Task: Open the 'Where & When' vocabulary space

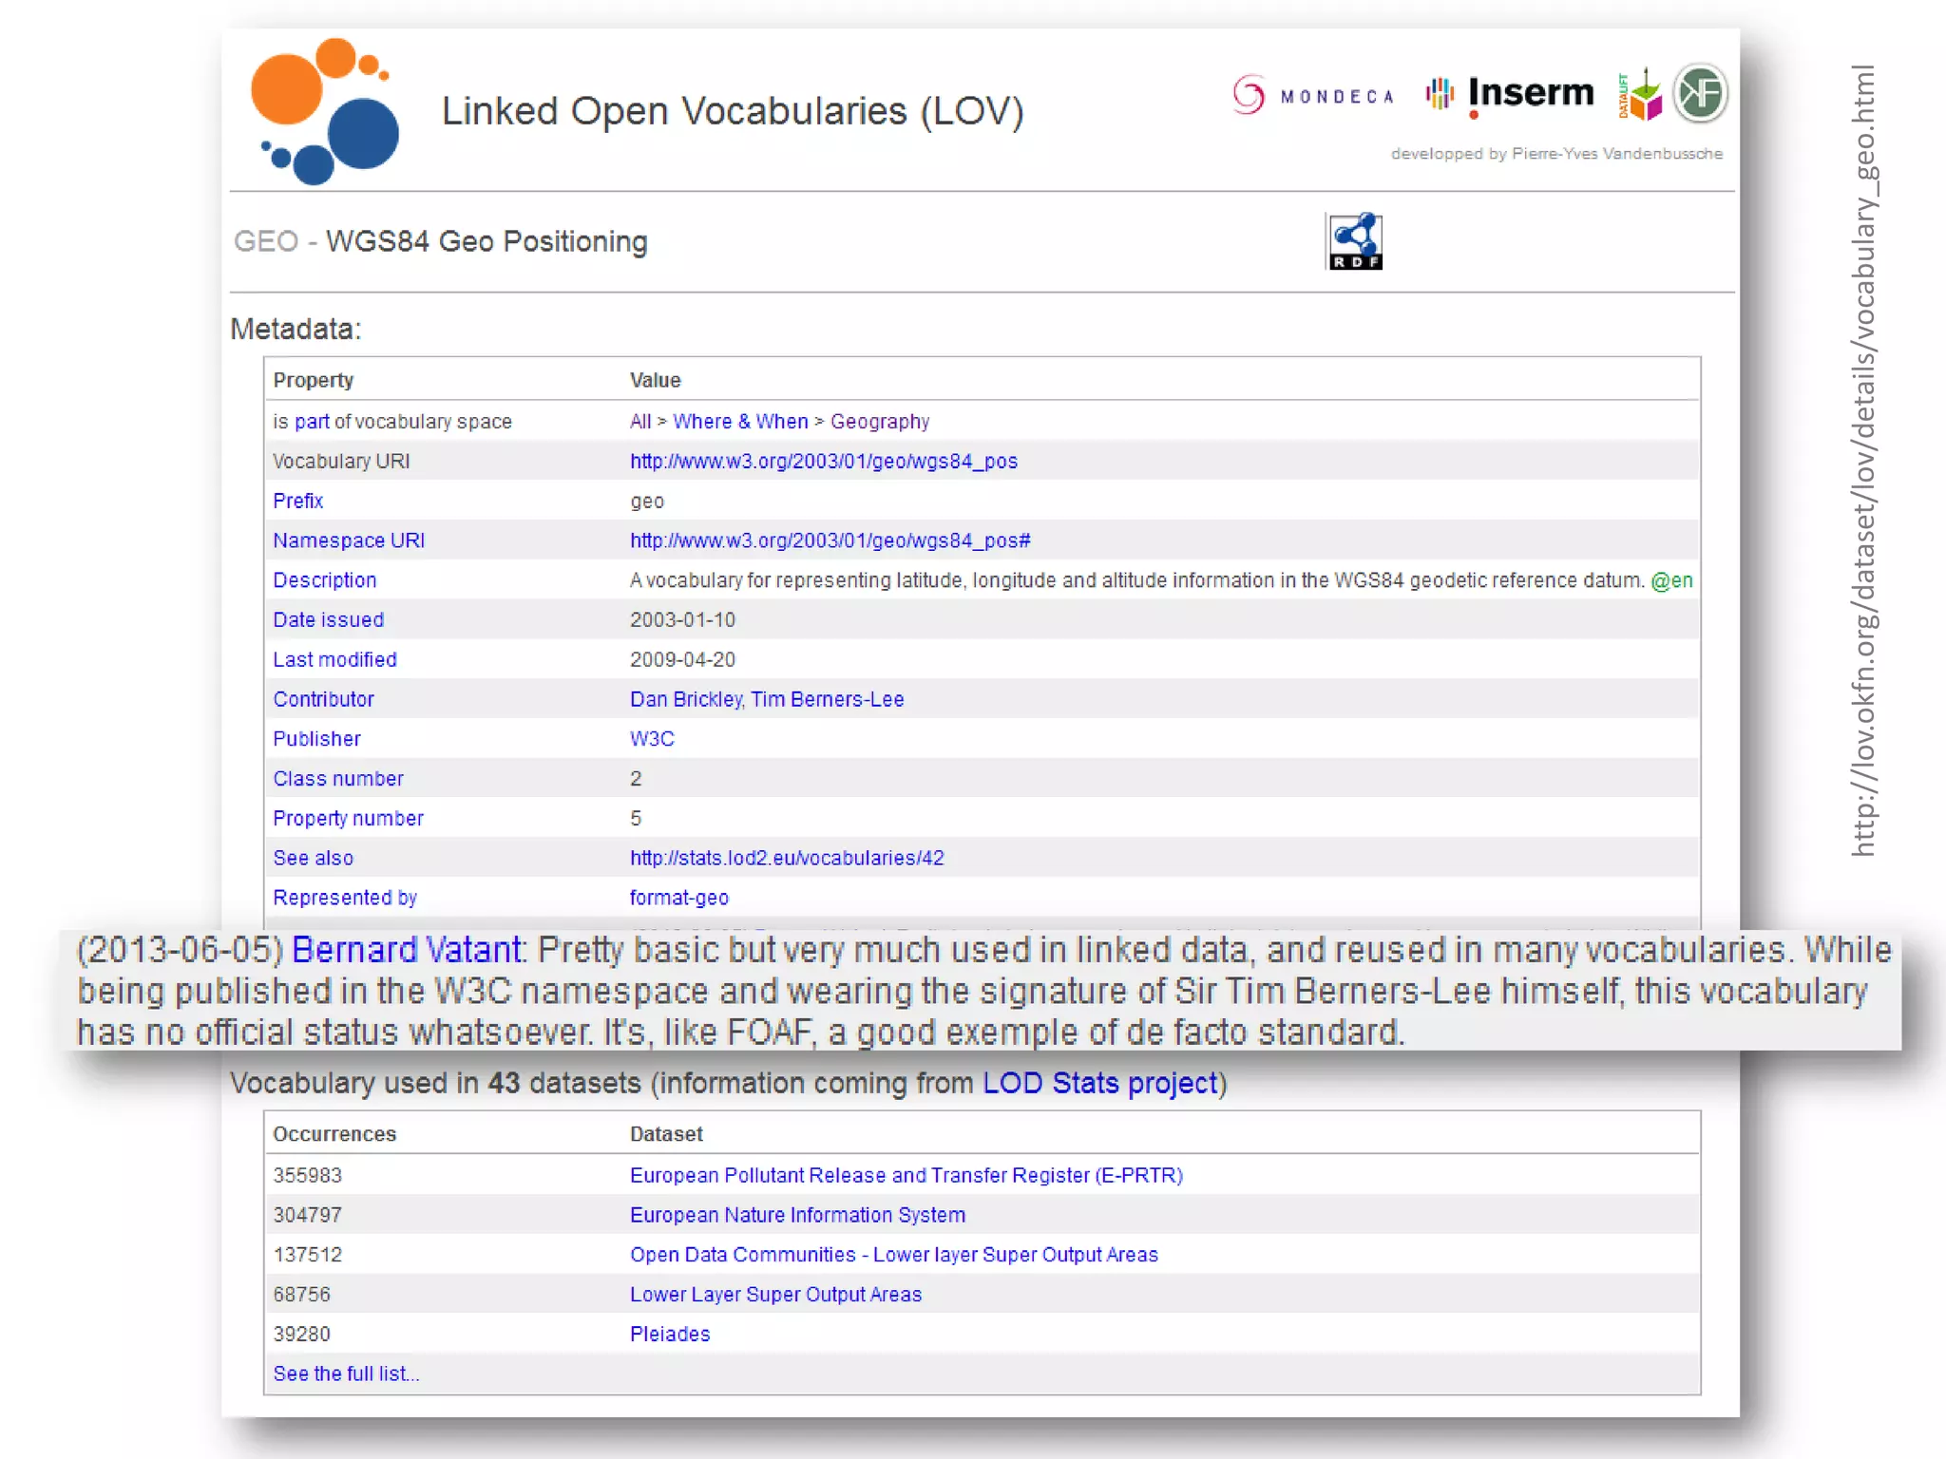Action: click(x=740, y=422)
